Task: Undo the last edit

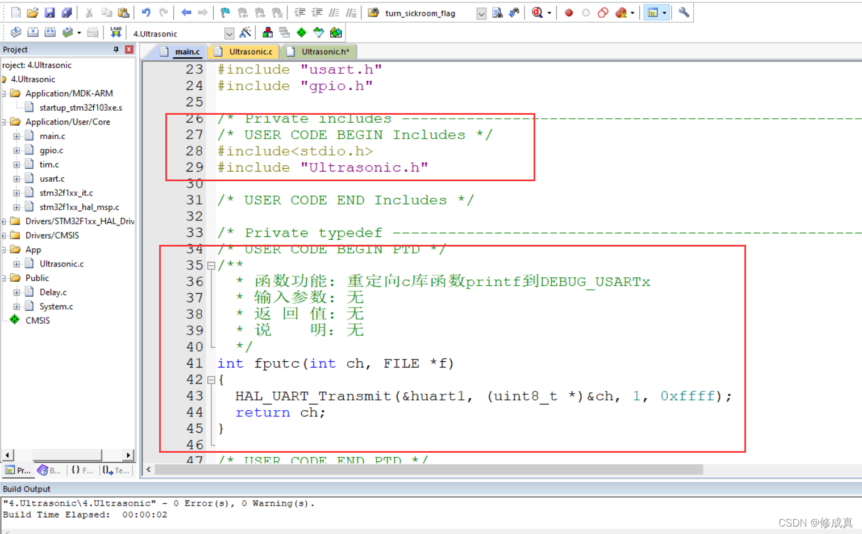Action: pos(146,12)
